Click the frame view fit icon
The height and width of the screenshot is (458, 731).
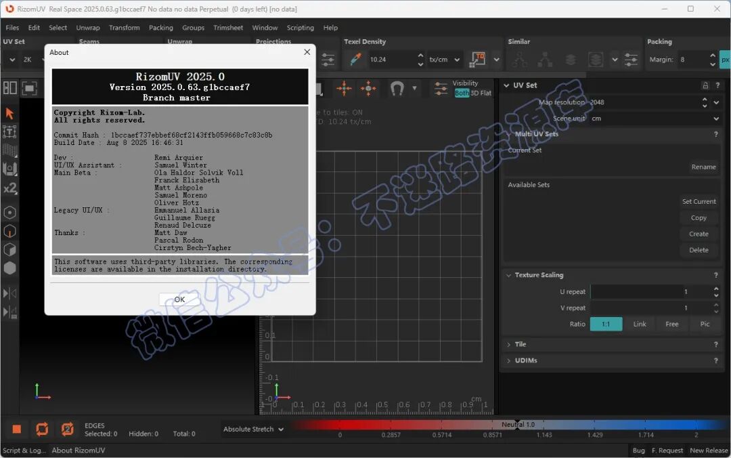pos(29,88)
